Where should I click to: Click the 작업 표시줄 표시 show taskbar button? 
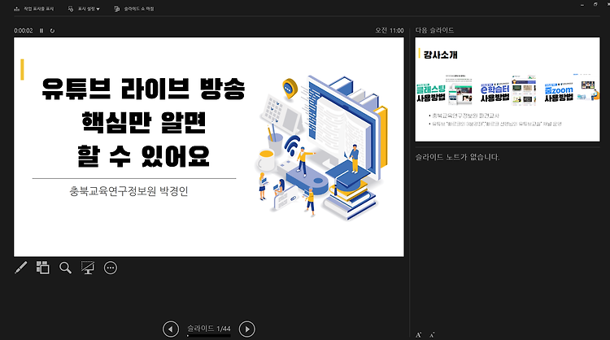coord(34,9)
